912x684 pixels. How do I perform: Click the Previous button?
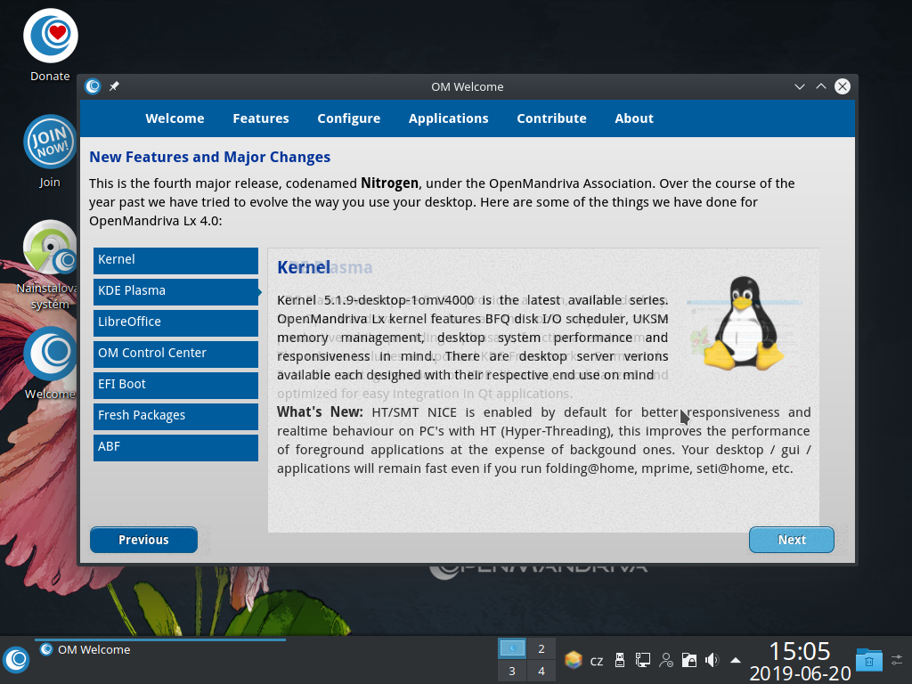[x=143, y=540]
